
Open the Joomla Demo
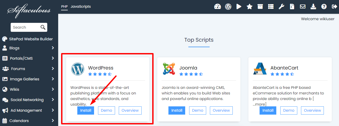click(x=198, y=110)
